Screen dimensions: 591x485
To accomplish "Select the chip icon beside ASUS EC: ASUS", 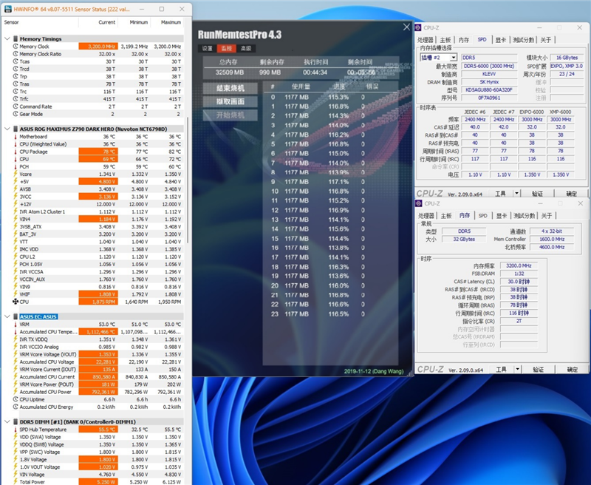I will tap(16, 316).
